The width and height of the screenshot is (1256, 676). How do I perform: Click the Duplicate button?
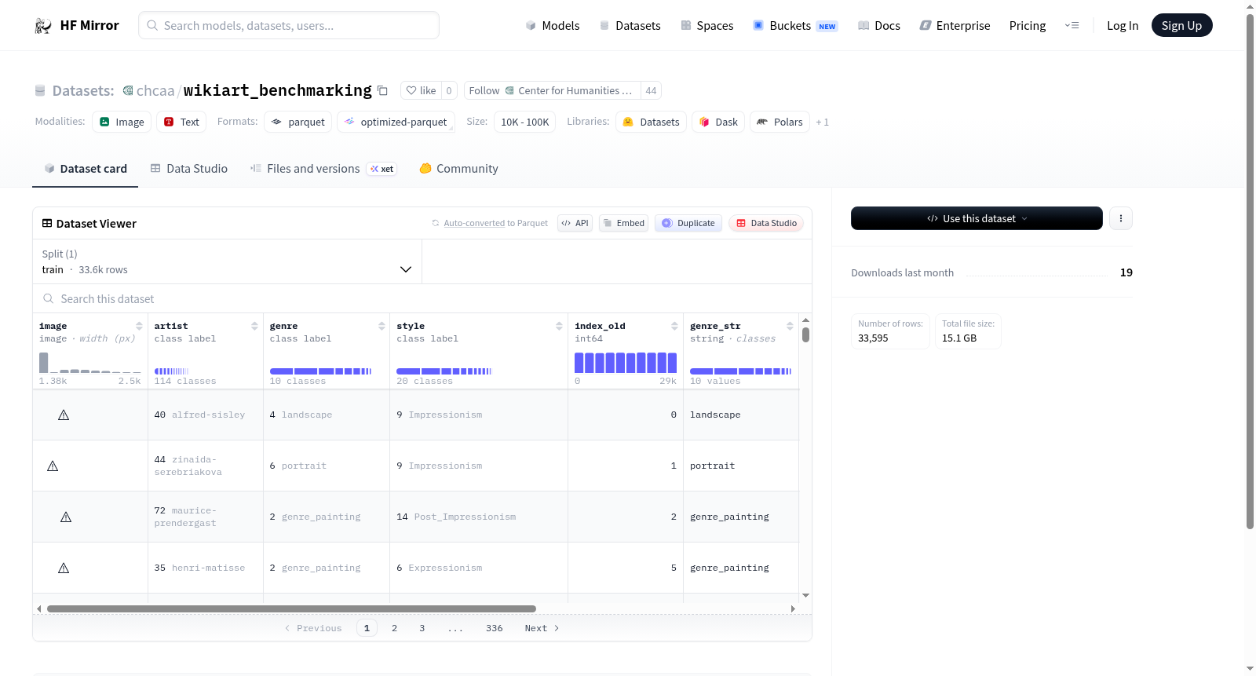(688, 223)
